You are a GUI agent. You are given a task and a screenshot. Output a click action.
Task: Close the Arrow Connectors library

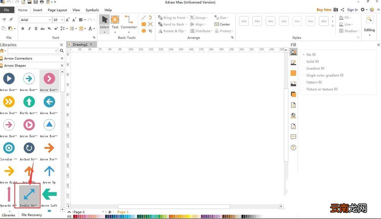click(x=62, y=59)
